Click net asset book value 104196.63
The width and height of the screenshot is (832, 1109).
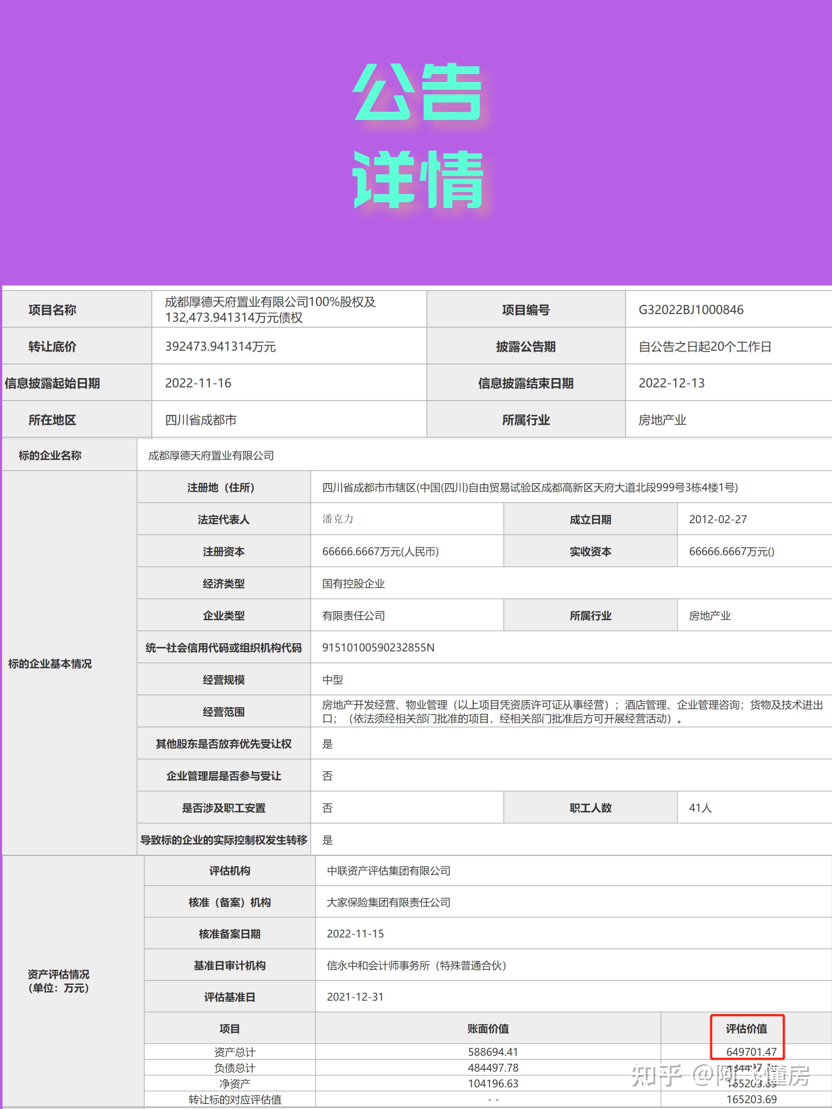[493, 1083]
